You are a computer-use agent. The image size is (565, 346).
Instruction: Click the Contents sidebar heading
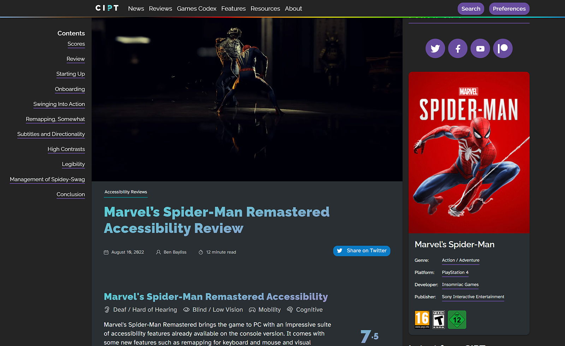[x=71, y=33]
